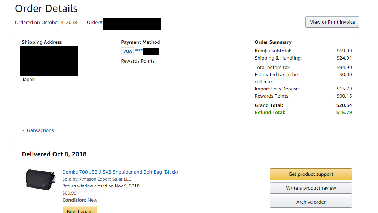Expand the Transactions section chevron
Image resolution: width=378 pixels, height=213 pixels.
click(x=23, y=130)
